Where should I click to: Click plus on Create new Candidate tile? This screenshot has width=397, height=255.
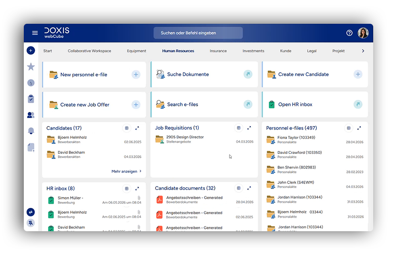pyautogui.click(x=358, y=75)
